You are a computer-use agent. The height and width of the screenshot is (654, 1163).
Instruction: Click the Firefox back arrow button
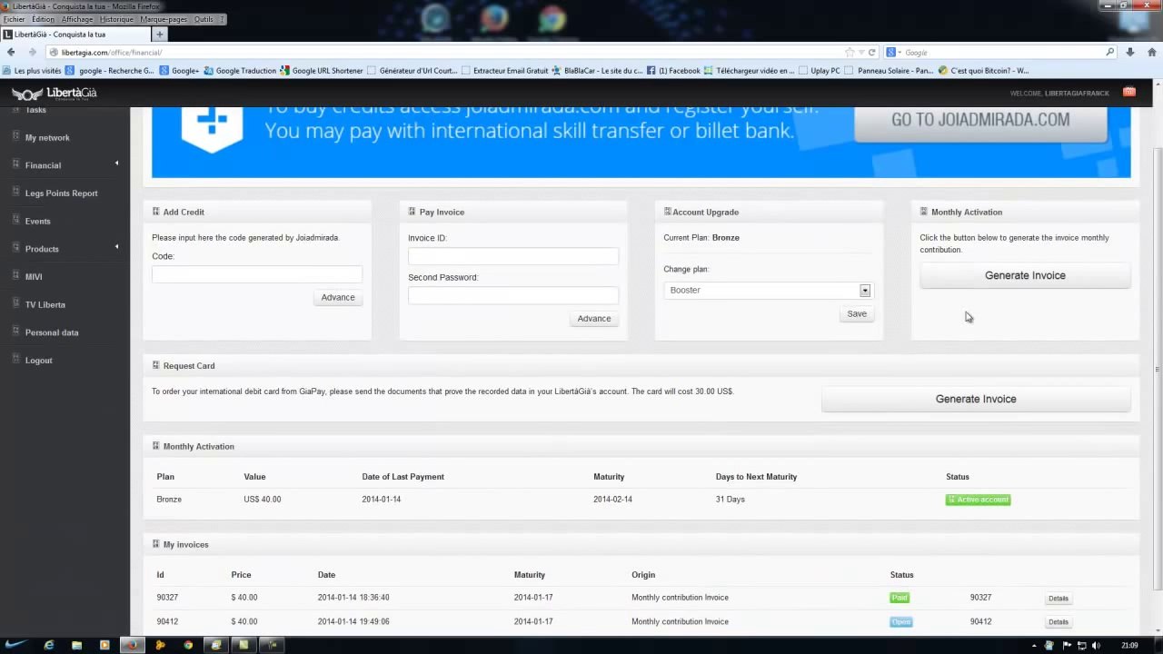11,53
